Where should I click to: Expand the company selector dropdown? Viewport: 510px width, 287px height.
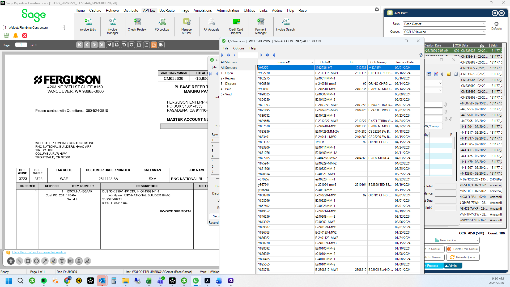pyautogui.click(x=34, y=28)
